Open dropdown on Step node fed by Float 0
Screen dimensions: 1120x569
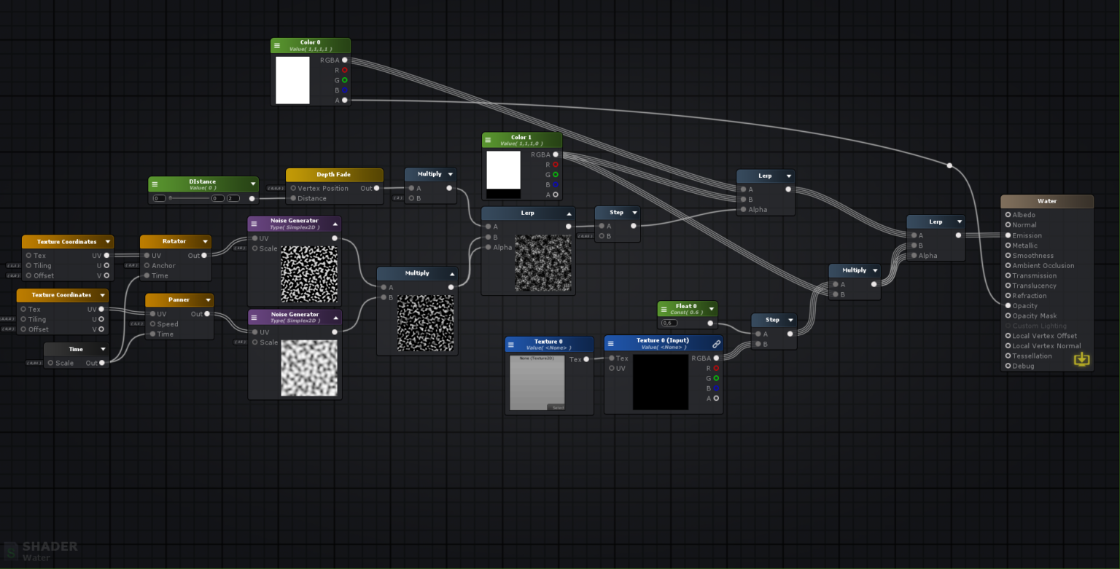pyautogui.click(x=790, y=320)
